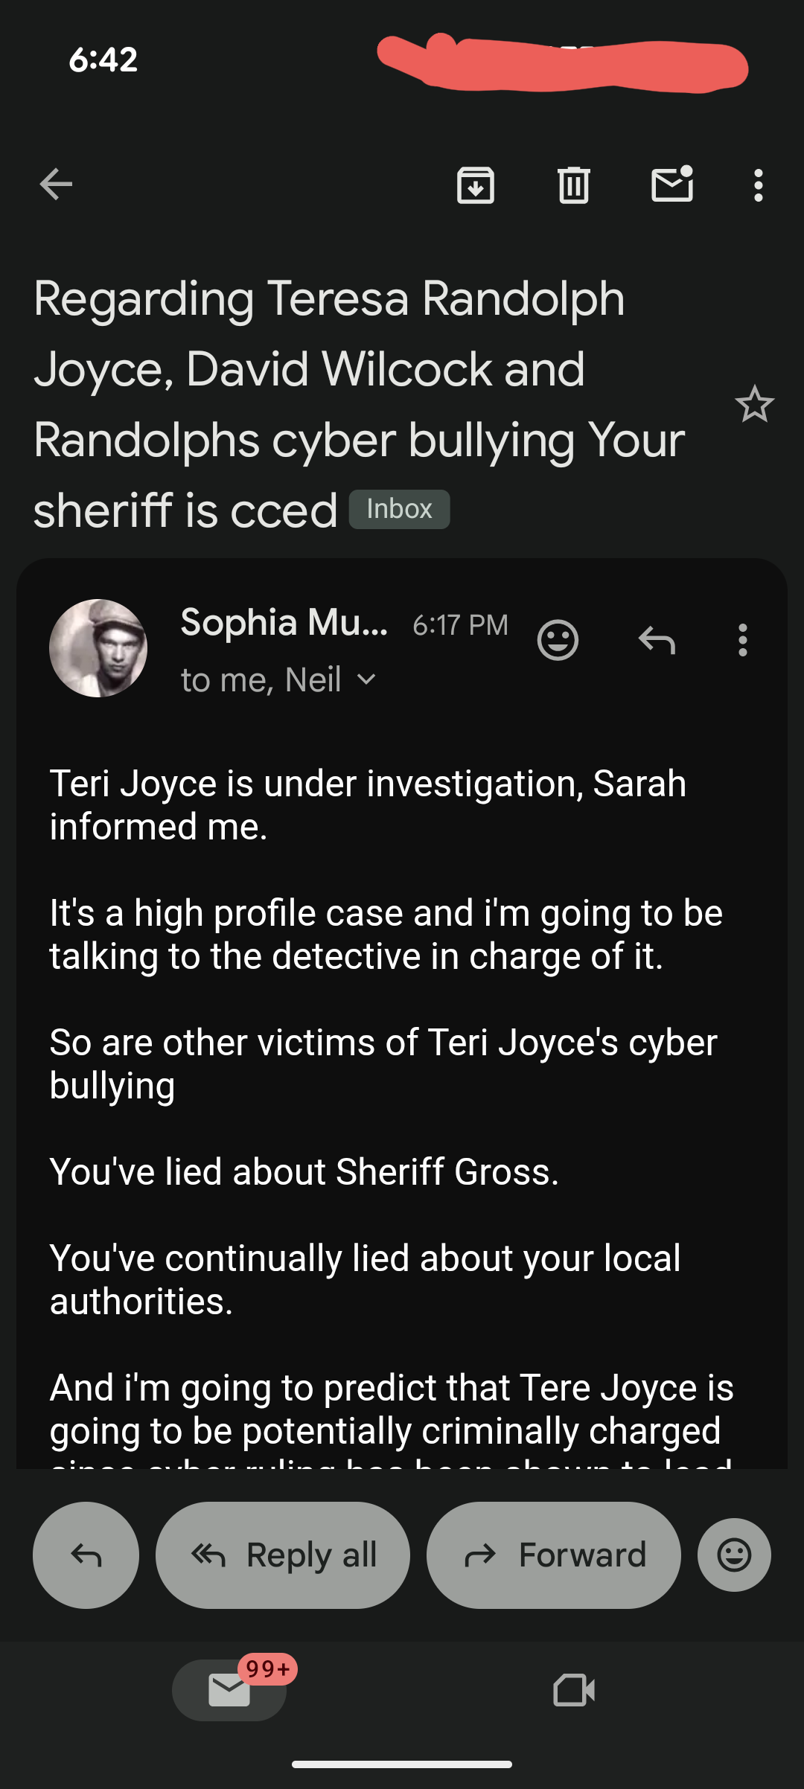Tap the email subject heading
Image resolution: width=804 pixels, height=1789 pixels.
point(328,368)
